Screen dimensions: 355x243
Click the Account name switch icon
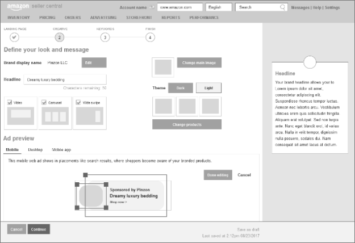pyautogui.click(x=151, y=8)
